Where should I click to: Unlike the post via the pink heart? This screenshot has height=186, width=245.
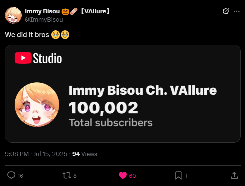point(122,175)
